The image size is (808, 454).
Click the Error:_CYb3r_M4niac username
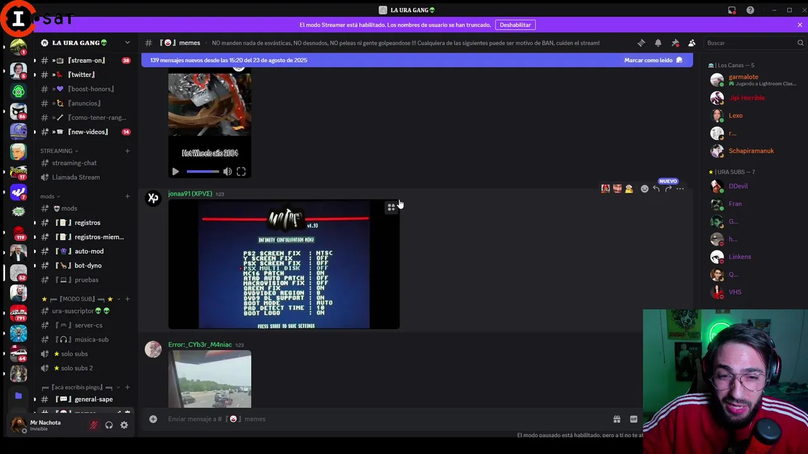tap(200, 345)
